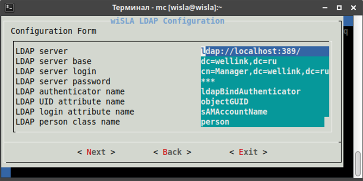This screenshot has height=181, width=363.
Task: Click the 'wiSLA LDAP Configuration' title
Action: click(x=167, y=21)
